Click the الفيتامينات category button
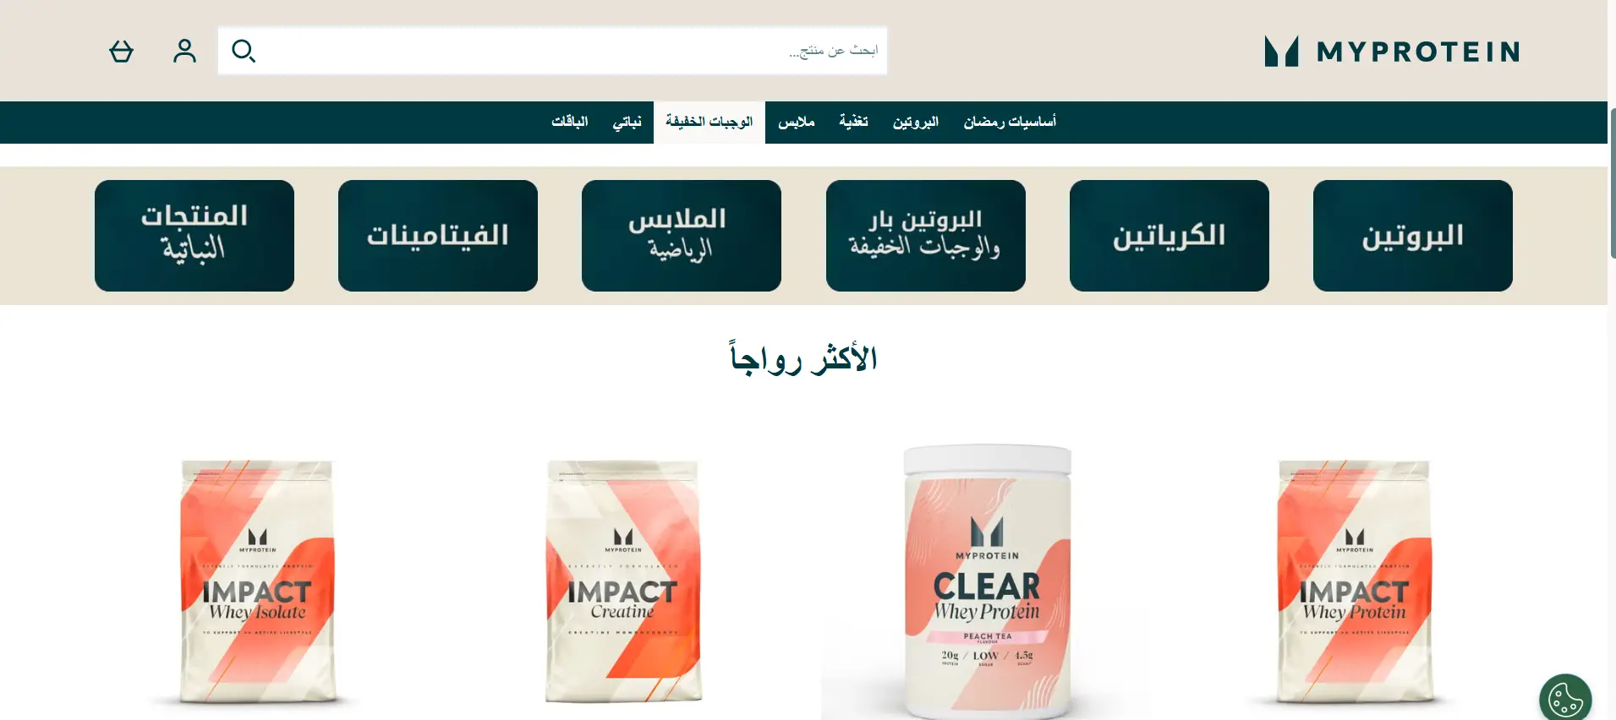The height and width of the screenshot is (720, 1616). [x=438, y=236]
